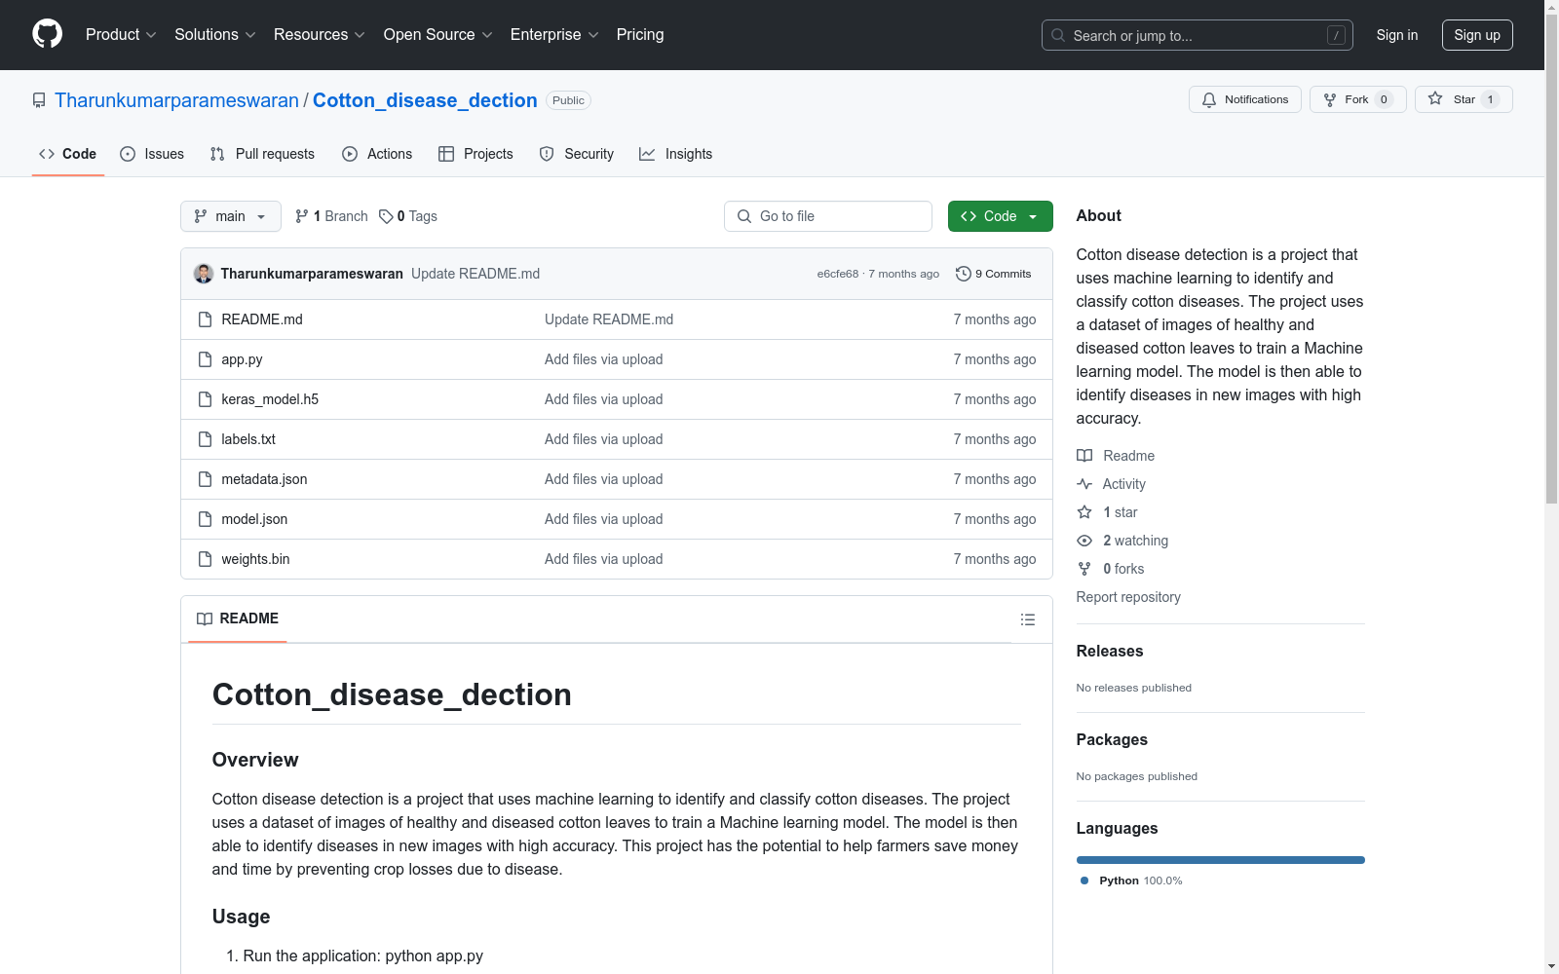Open README outline list icon
This screenshot has height=974, width=1559.
[x=1027, y=619]
